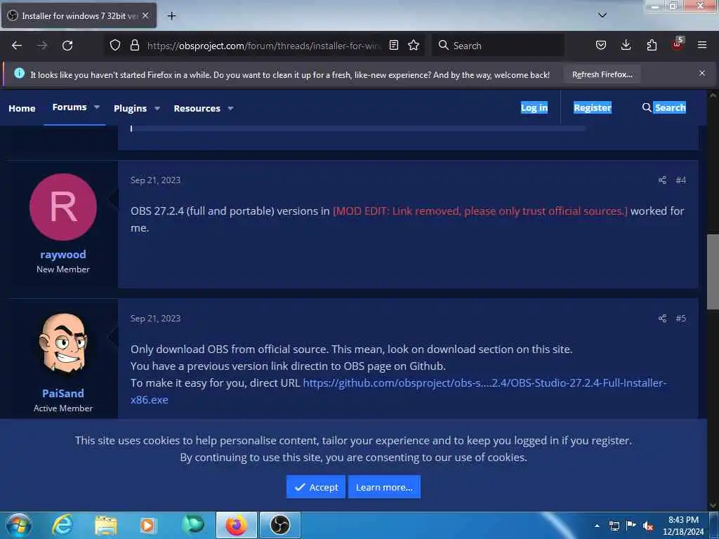
Task: Click the Sep 21, 2023 date on post #4
Action: [155, 180]
